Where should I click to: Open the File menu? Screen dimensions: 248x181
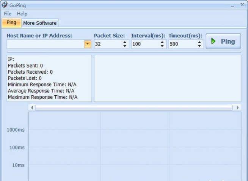[8, 14]
